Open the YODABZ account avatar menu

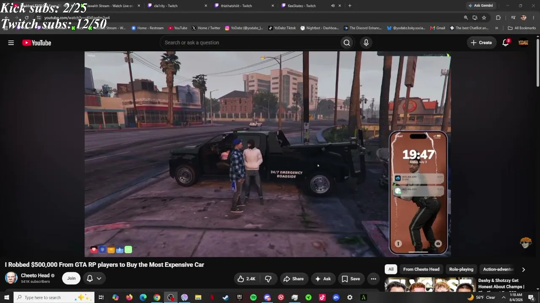[x=523, y=43]
